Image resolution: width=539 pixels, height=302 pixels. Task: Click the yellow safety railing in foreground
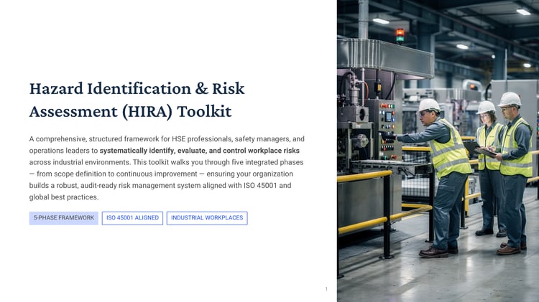point(364,176)
